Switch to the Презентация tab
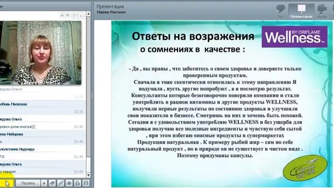This screenshot has width=334, height=188. [x=301, y=11]
